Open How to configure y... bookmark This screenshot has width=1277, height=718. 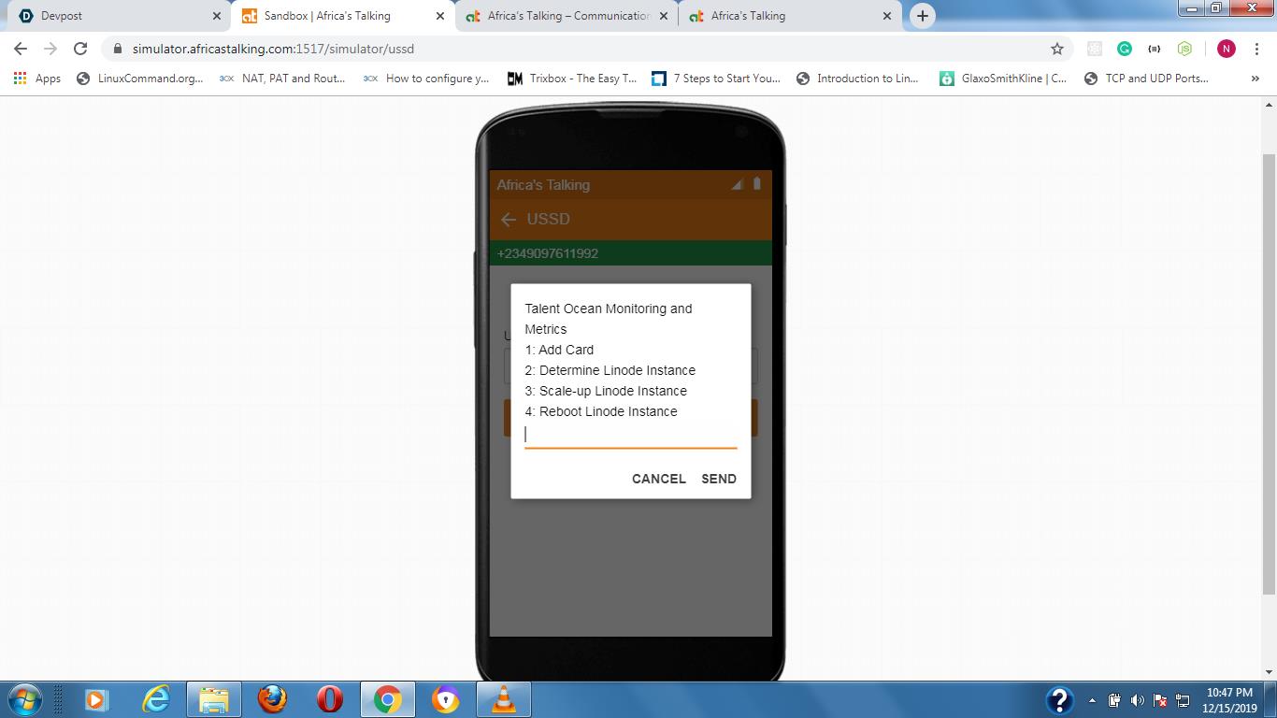(426, 79)
